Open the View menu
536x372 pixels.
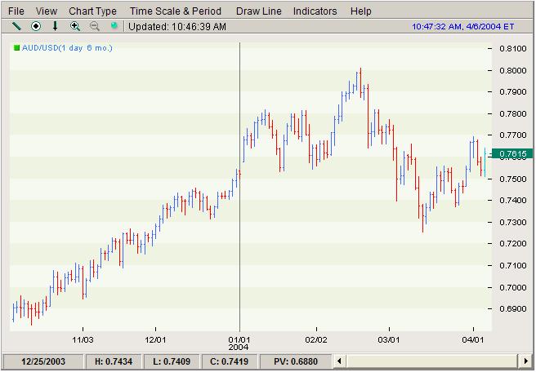click(47, 11)
